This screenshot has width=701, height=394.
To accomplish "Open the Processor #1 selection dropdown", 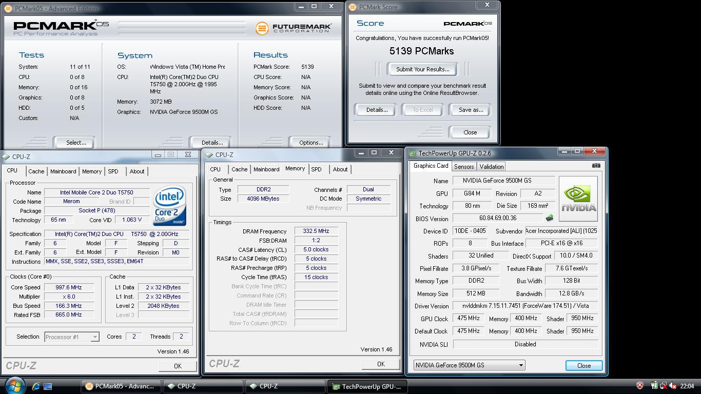I will coord(71,337).
